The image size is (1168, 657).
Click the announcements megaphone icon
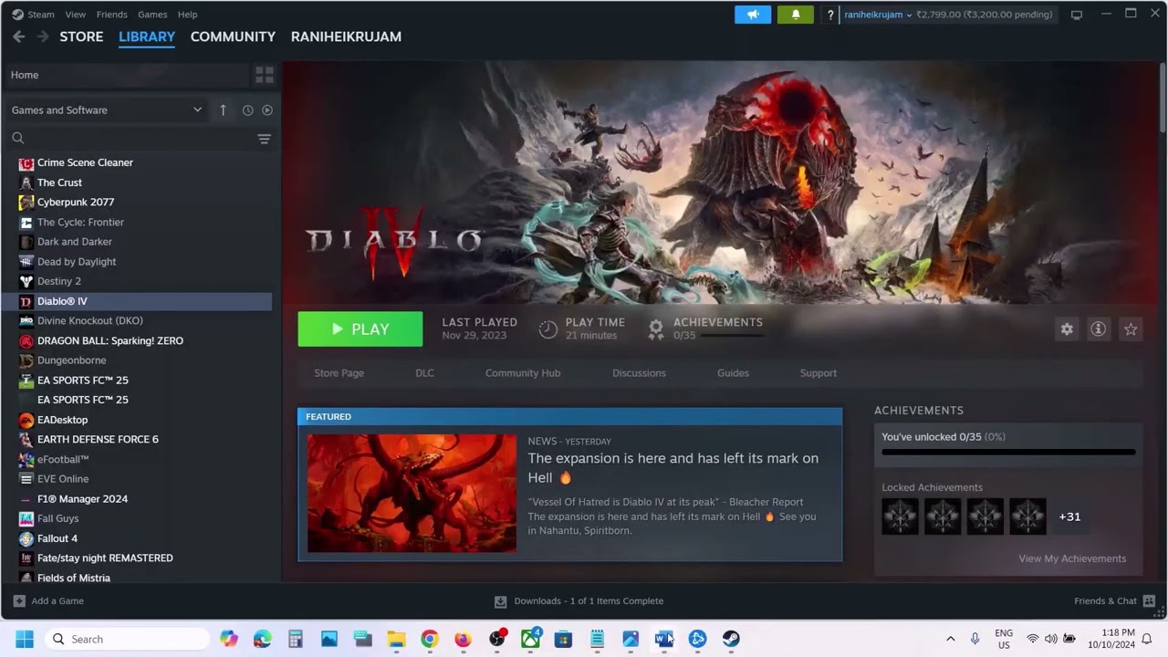click(x=753, y=15)
